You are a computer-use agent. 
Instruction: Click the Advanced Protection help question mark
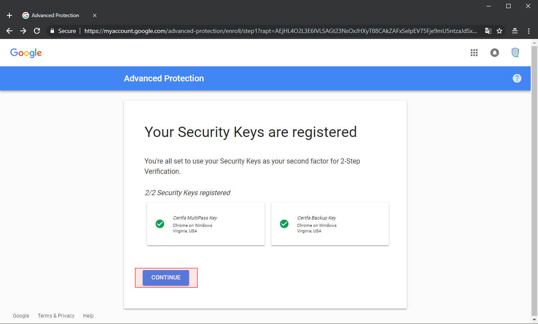(517, 78)
